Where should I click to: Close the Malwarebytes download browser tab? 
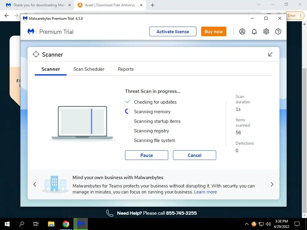pos(70,5)
